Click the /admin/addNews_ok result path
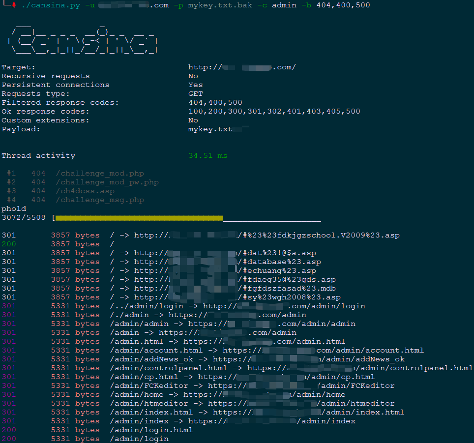The width and height of the screenshot is (474, 443). (x=151, y=359)
